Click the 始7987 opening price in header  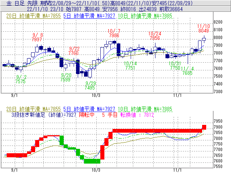tap(74, 9)
